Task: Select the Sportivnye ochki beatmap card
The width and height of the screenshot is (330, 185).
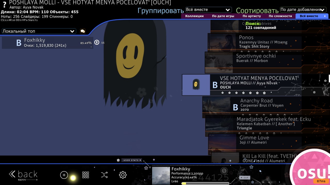Action: click(267, 62)
